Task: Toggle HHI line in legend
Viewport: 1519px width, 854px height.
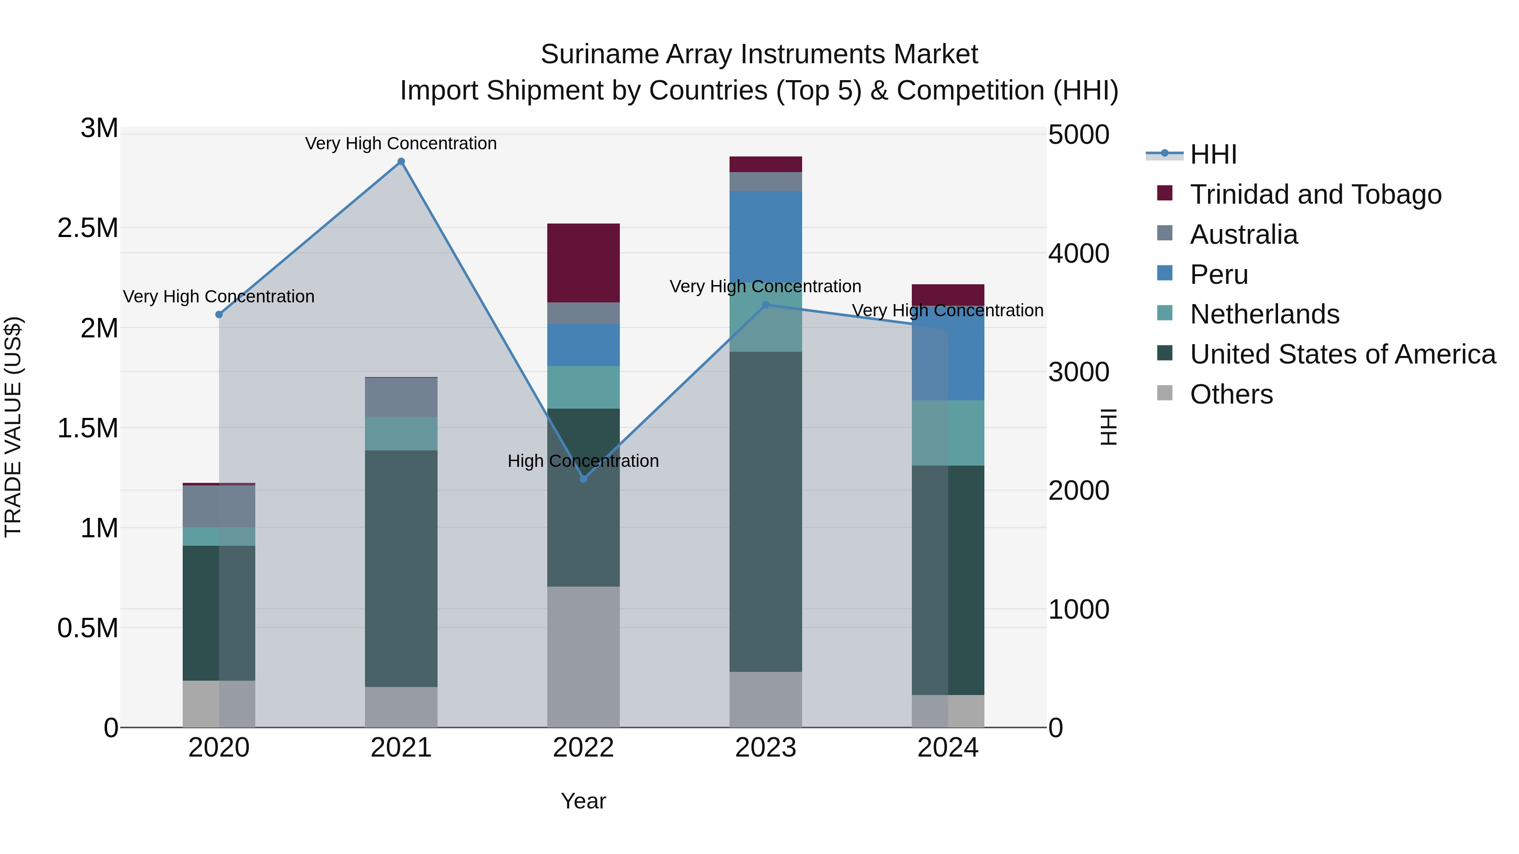Action: tap(1191, 155)
